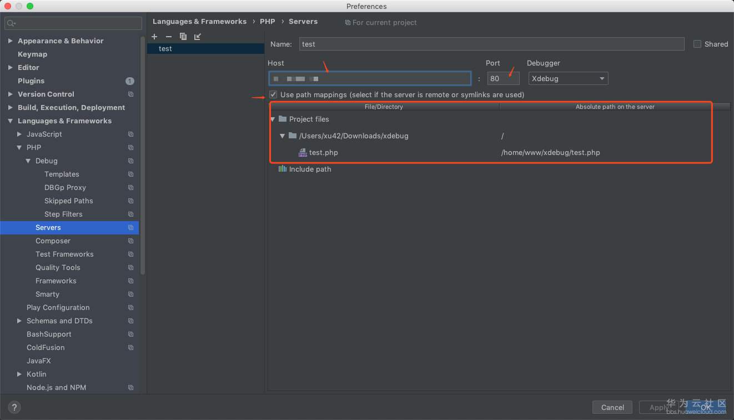Screen dimensions: 734x420
Task: Click the search magnifier icon
Action: click(x=11, y=23)
